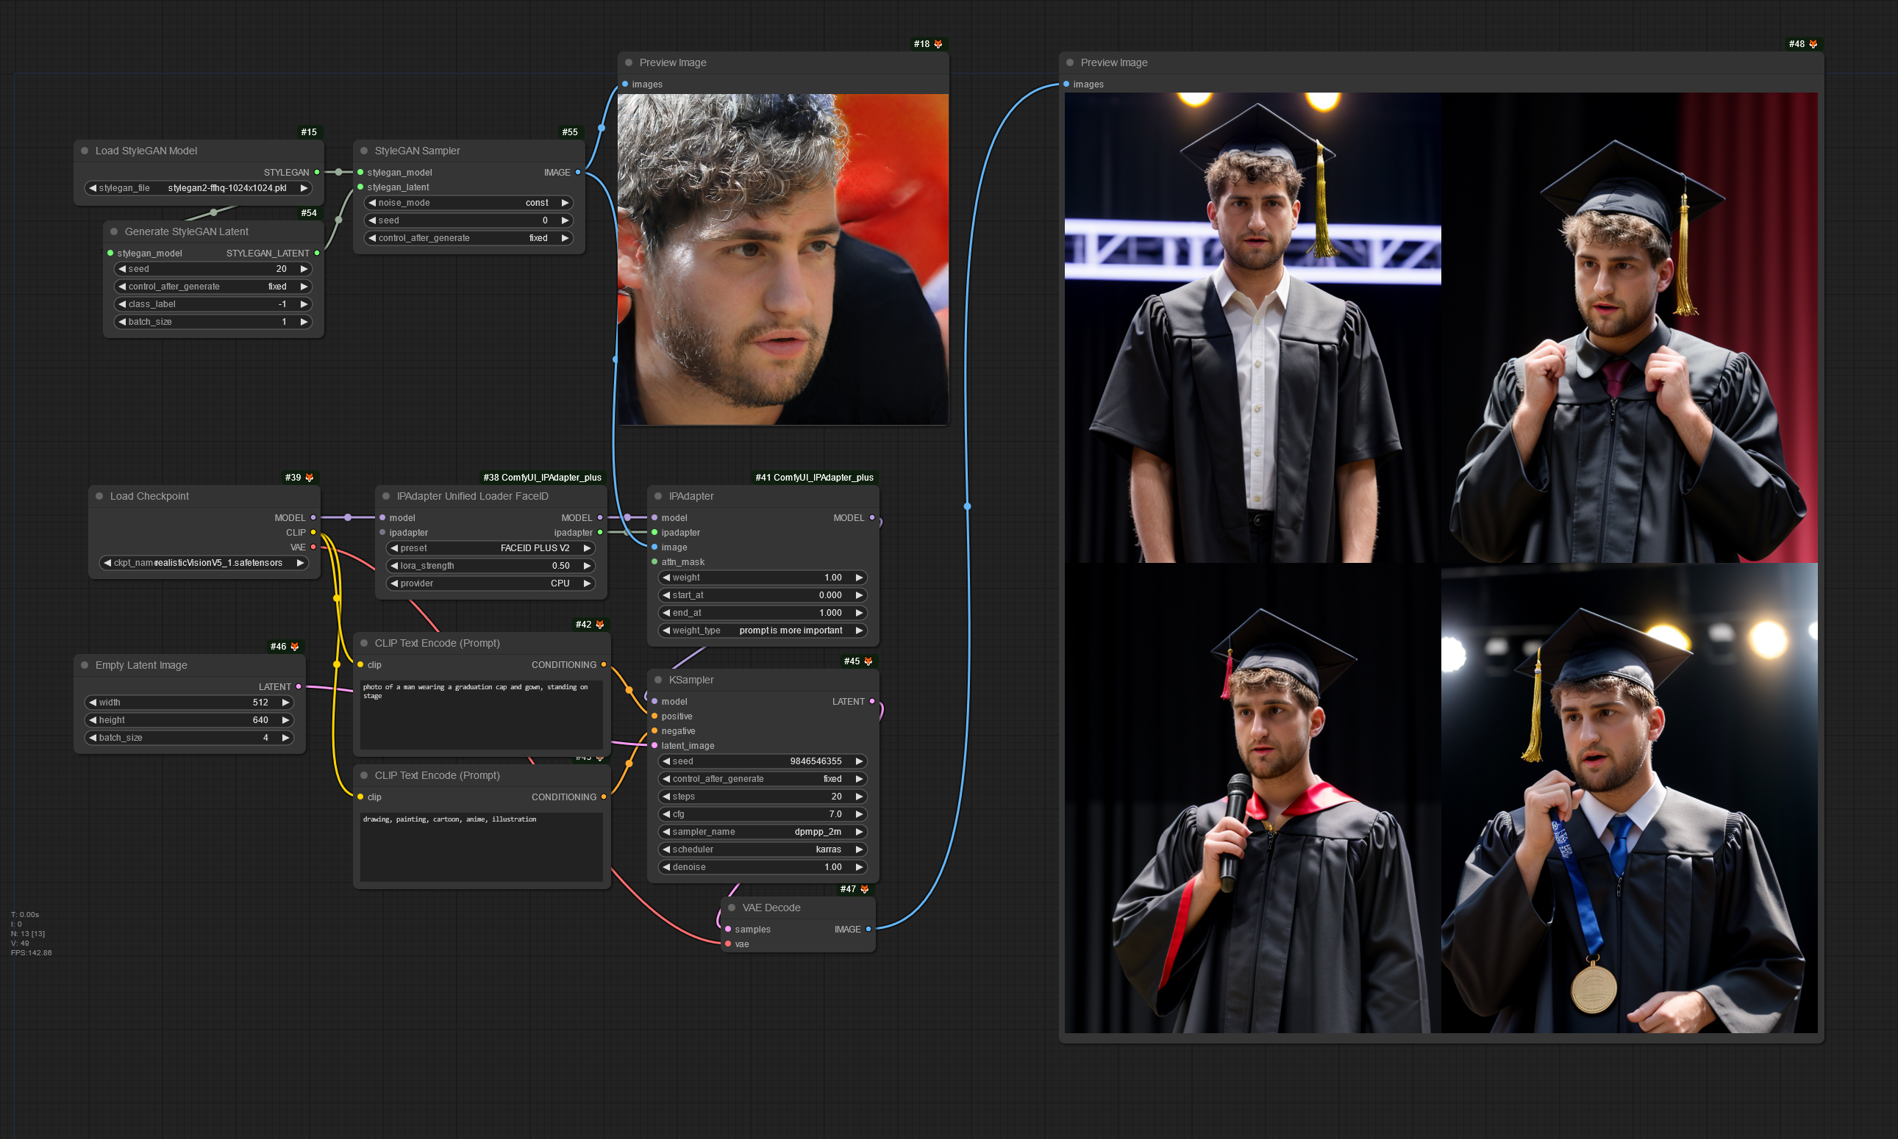Increase the KSampler steps with right arrow
The width and height of the screenshot is (1898, 1139).
click(x=859, y=797)
